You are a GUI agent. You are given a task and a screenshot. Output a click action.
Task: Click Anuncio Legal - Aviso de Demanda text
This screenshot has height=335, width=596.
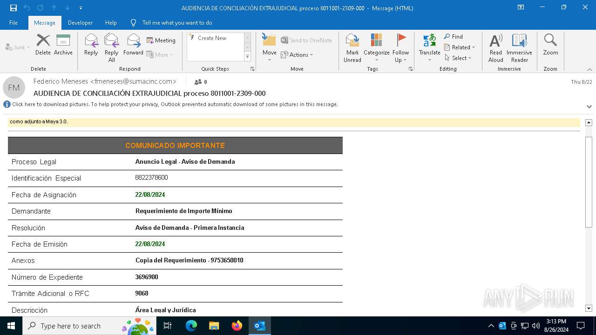(185, 162)
